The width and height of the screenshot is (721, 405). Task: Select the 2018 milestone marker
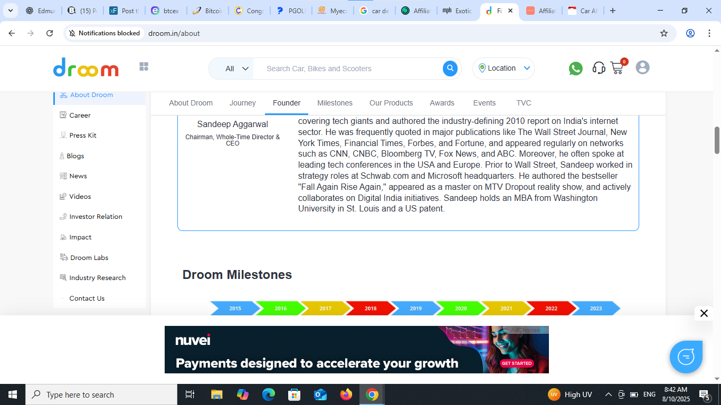(x=371, y=308)
